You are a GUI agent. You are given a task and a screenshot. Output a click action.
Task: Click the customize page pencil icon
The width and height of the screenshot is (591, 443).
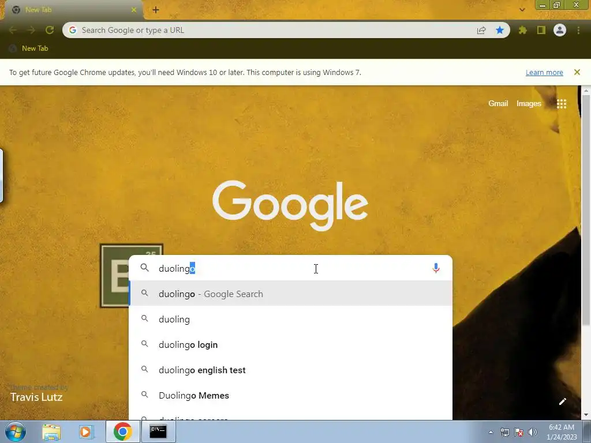562,401
